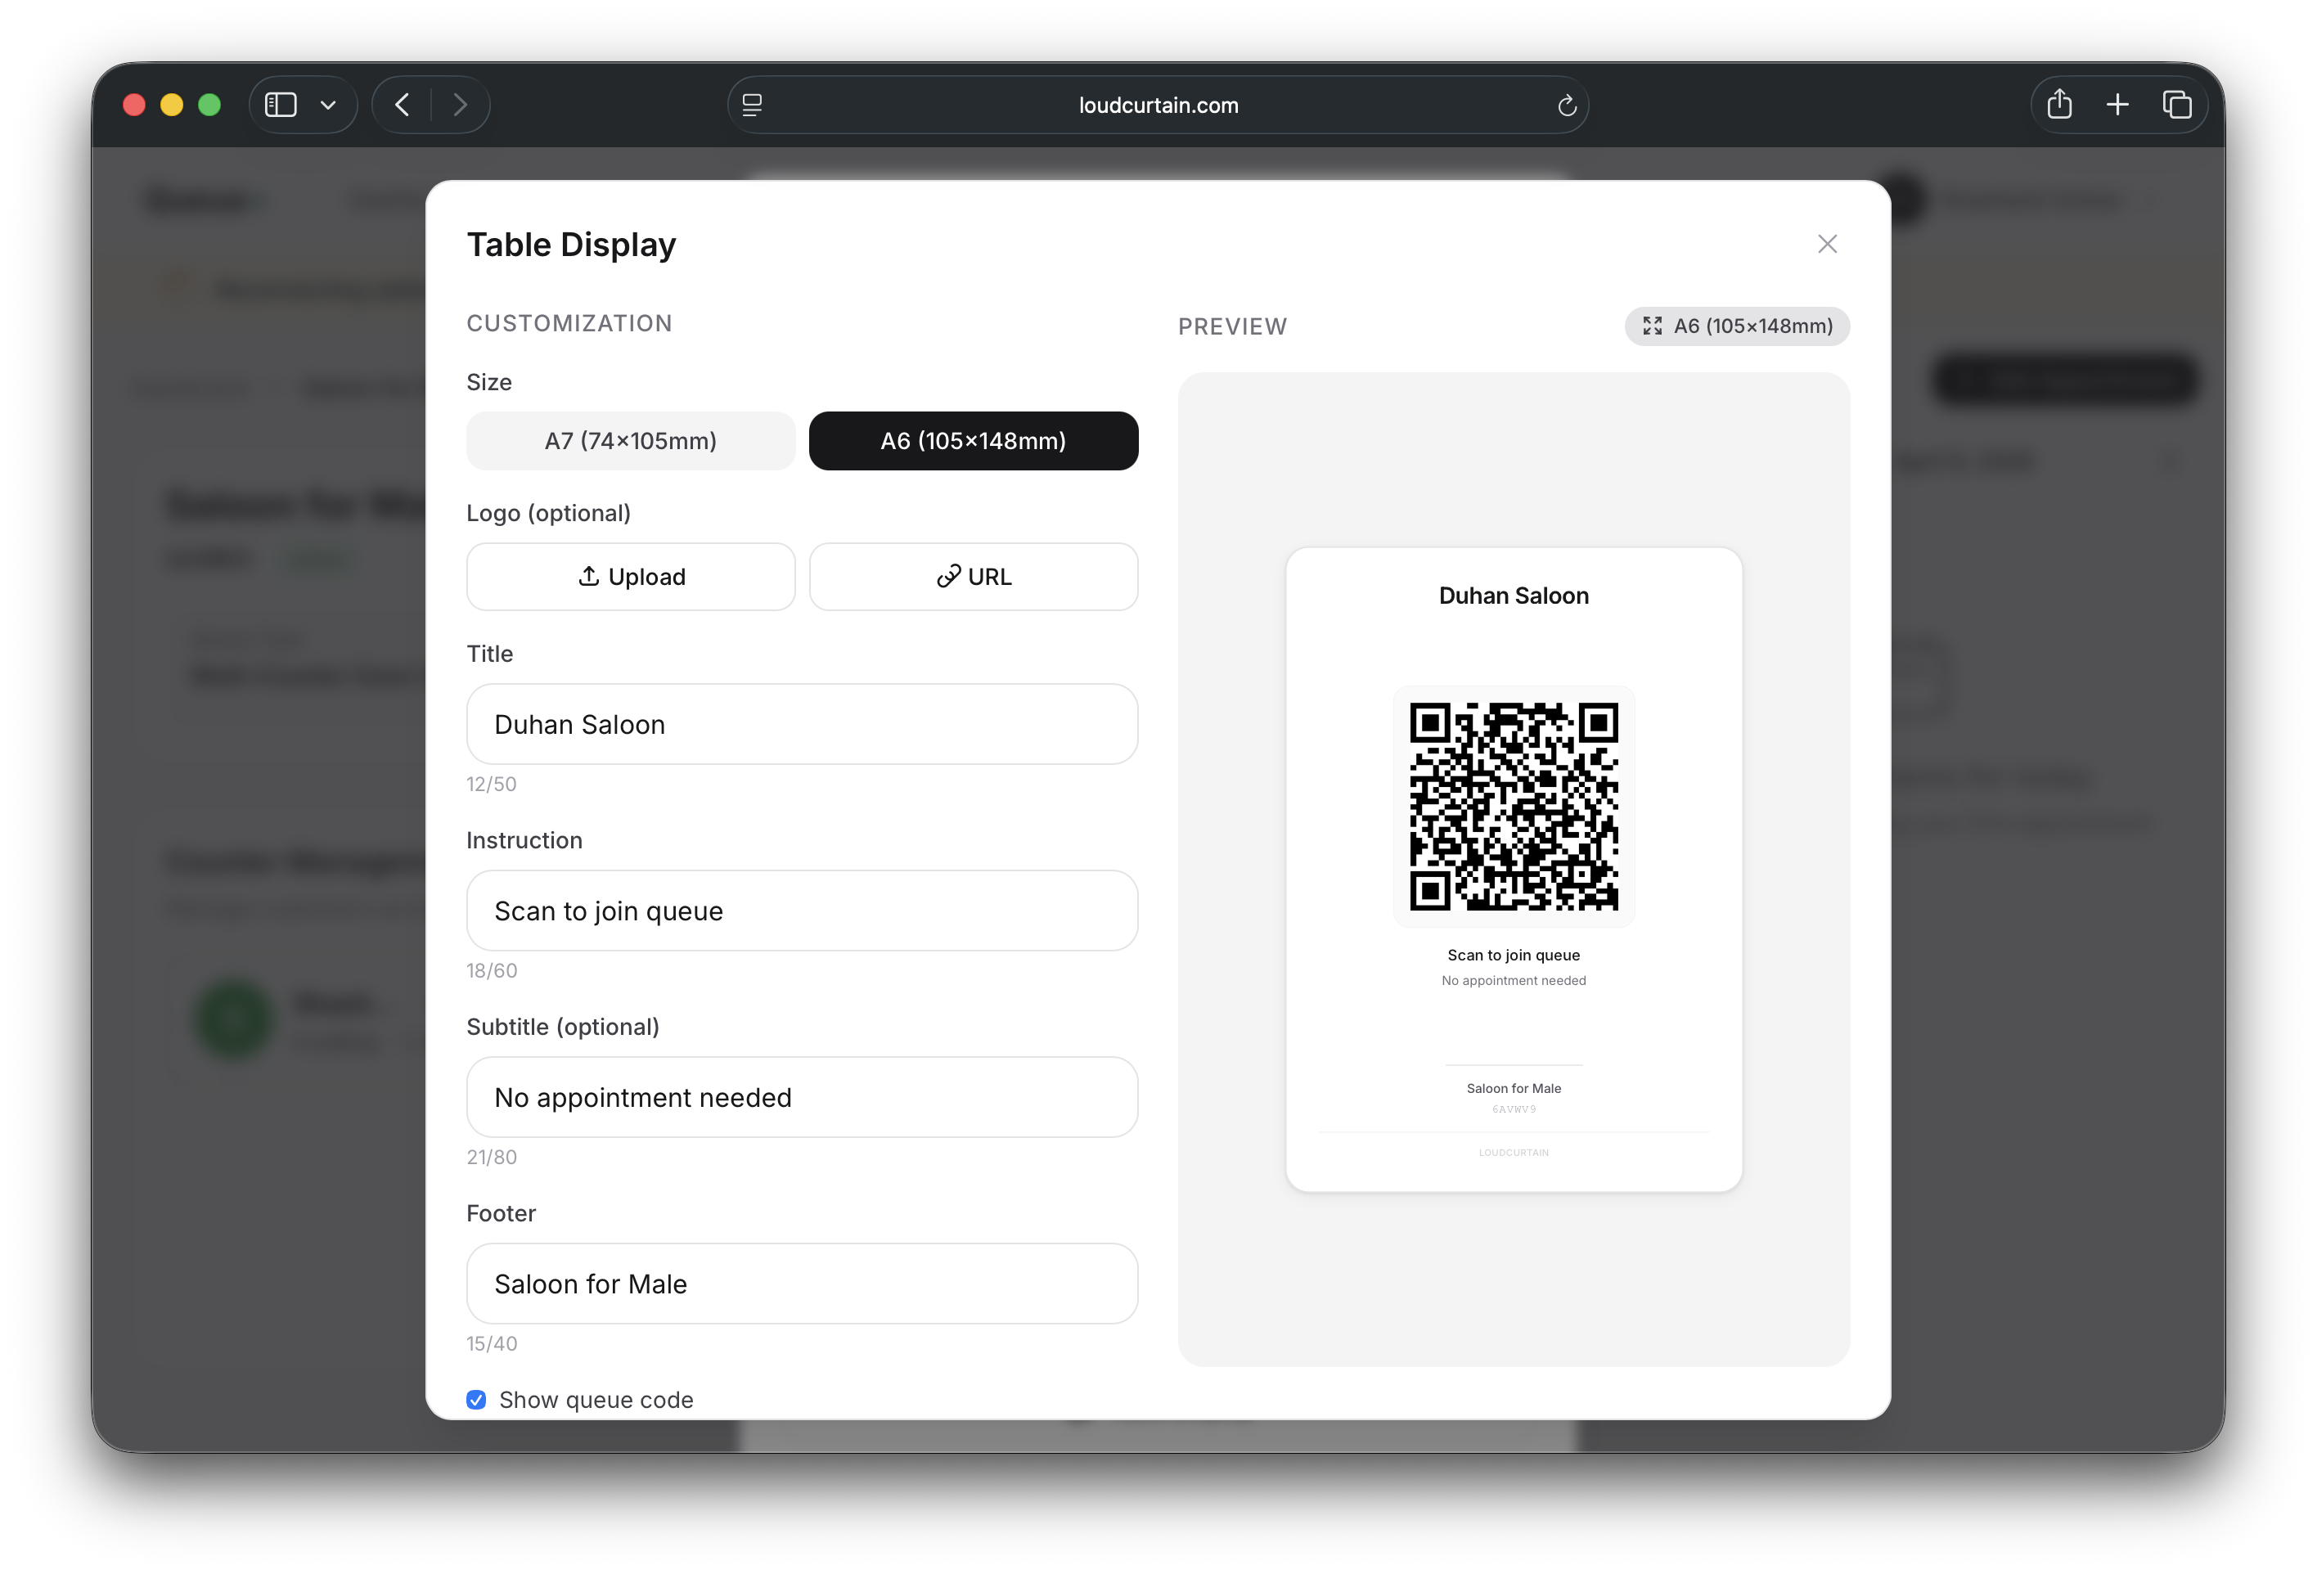Select the A6 (105×148mm) size option

973,441
